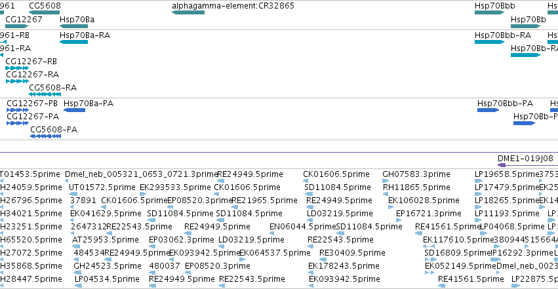Select the 2647312 feature label
The width and height of the screenshot is (558, 289).
pos(89,227)
